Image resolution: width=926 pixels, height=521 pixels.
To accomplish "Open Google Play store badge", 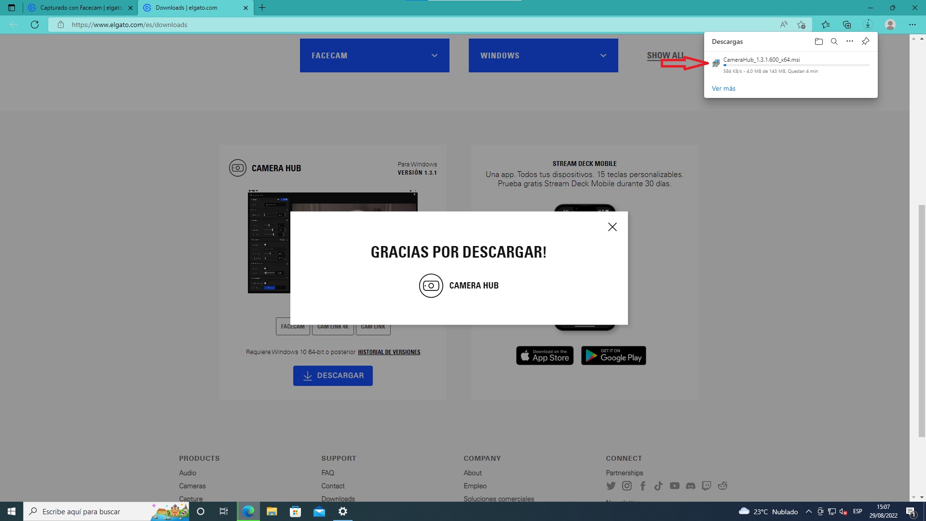I will pos(613,356).
